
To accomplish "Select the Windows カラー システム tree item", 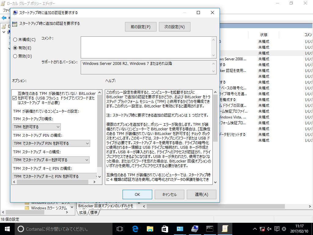I will coord(49,208).
